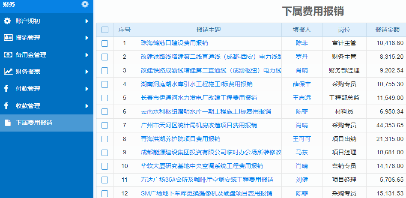Click the icon beside 收款管理
The width and height of the screenshot is (406, 198).
(6, 106)
